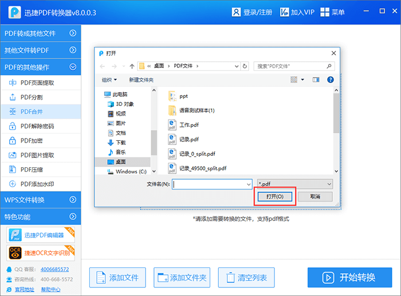
Task: Open the *.pdf file type dropdown
Action: [x=295, y=184]
